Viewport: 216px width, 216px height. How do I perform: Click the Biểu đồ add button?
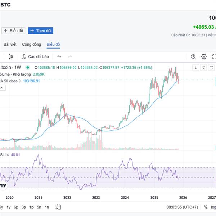pyautogui.click(x=13, y=31)
